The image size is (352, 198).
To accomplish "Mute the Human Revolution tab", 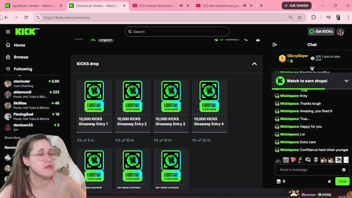I will click(x=181, y=5).
